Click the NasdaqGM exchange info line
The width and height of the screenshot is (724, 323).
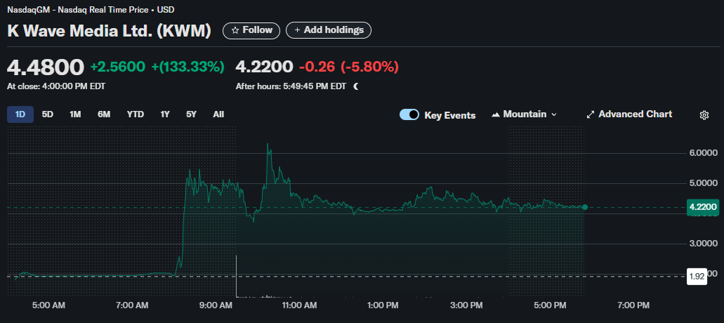point(91,10)
